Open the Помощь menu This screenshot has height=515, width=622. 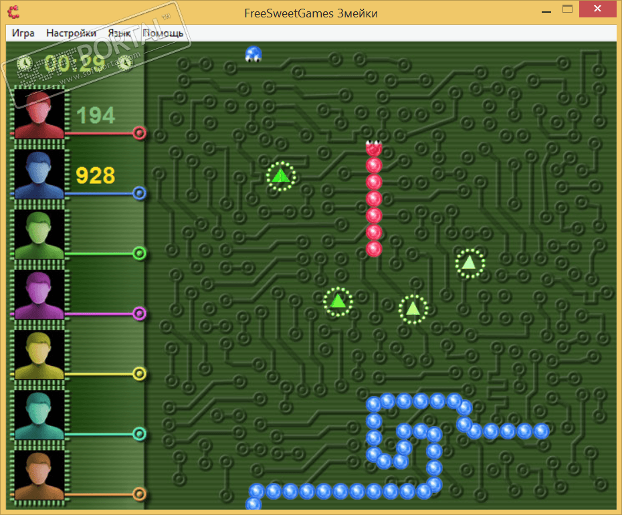coord(163,33)
